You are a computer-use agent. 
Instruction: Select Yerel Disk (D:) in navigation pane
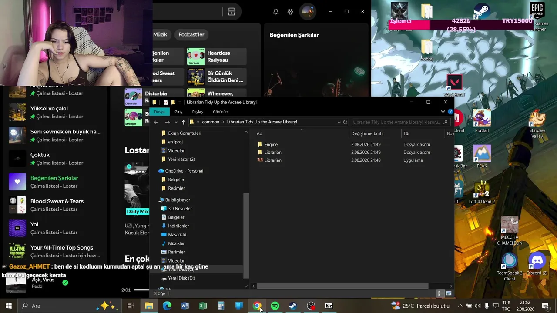(181, 278)
